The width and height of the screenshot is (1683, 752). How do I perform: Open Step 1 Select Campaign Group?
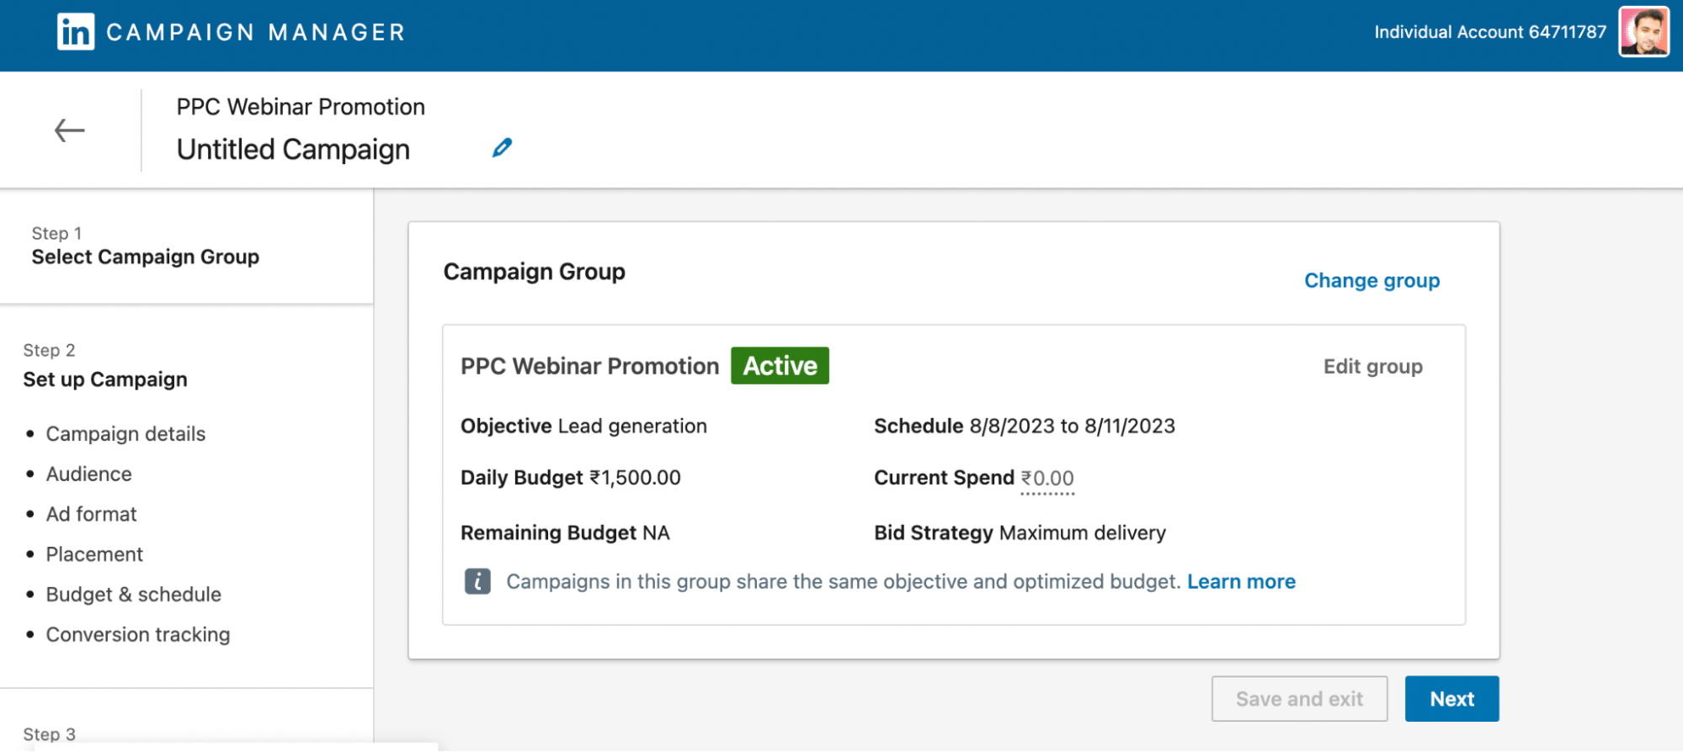145,257
